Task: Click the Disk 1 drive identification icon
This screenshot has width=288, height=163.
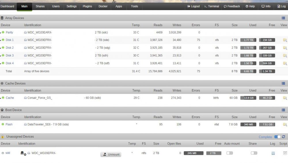Action: (x=25, y=40)
